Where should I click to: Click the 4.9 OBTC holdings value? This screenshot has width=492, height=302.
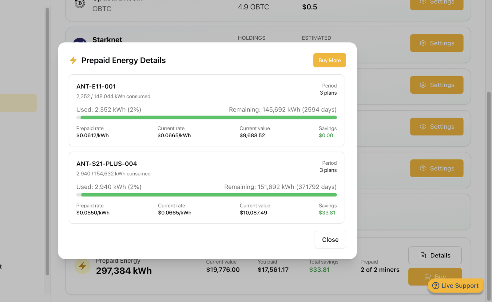tap(253, 7)
